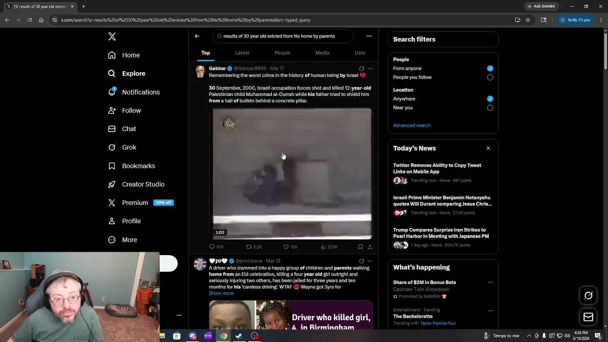The image size is (608, 342).
Task: Open a new browser tab
Action: [x=84, y=6]
